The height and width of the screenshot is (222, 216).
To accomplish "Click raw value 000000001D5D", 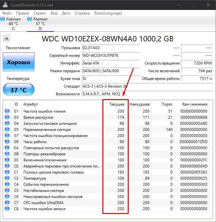I will click(194, 141).
